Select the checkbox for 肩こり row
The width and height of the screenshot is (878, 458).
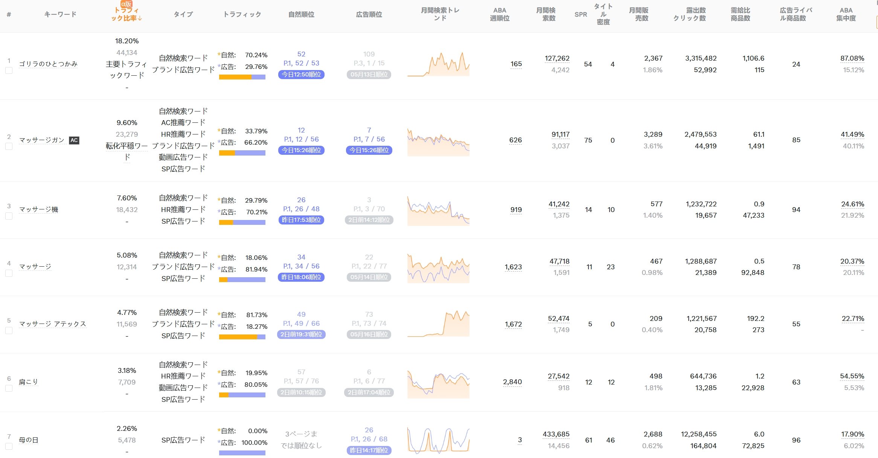tap(9, 388)
